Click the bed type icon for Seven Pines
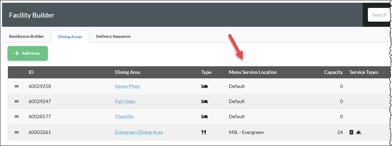This screenshot has height=146, width=392. [x=205, y=86]
